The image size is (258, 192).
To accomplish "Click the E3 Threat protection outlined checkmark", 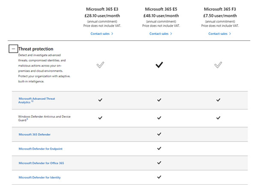I will tap(100, 65).
